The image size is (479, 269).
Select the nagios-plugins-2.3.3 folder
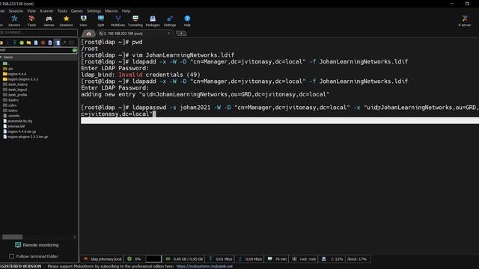click(x=20, y=79)
